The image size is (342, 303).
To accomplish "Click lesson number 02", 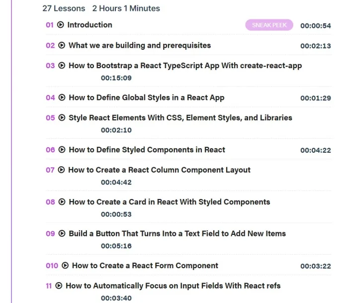I will (50, 45).
